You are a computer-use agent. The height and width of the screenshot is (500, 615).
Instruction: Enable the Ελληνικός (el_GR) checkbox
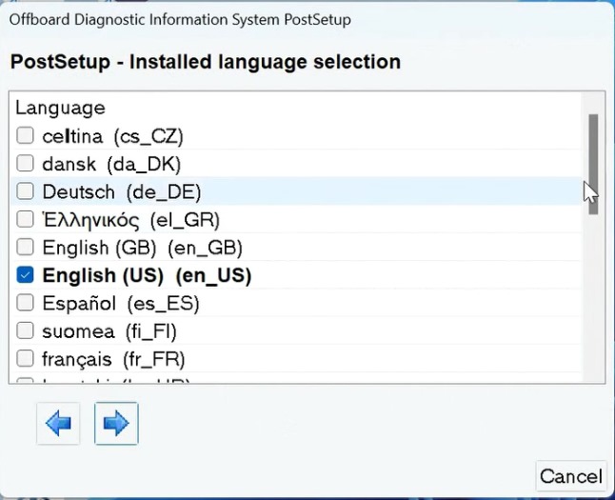tap(26, 220)
